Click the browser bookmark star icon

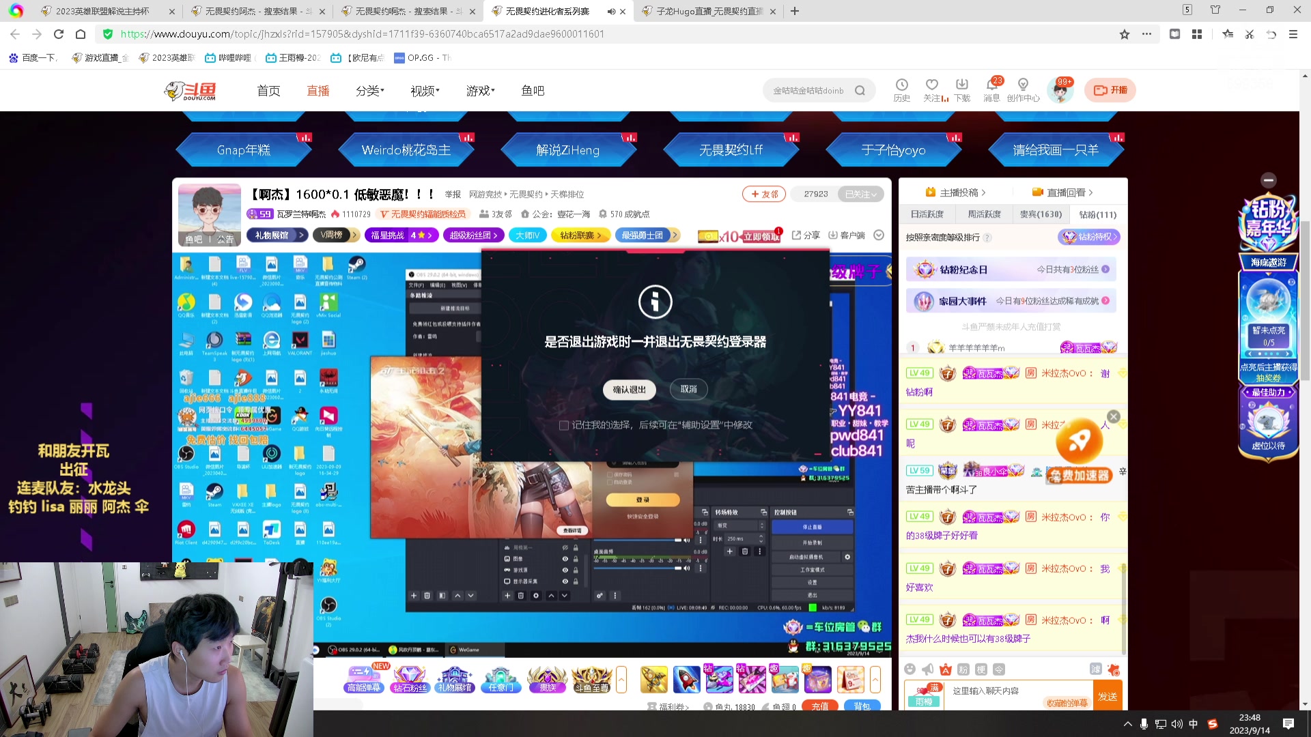tap(1125, 34)
